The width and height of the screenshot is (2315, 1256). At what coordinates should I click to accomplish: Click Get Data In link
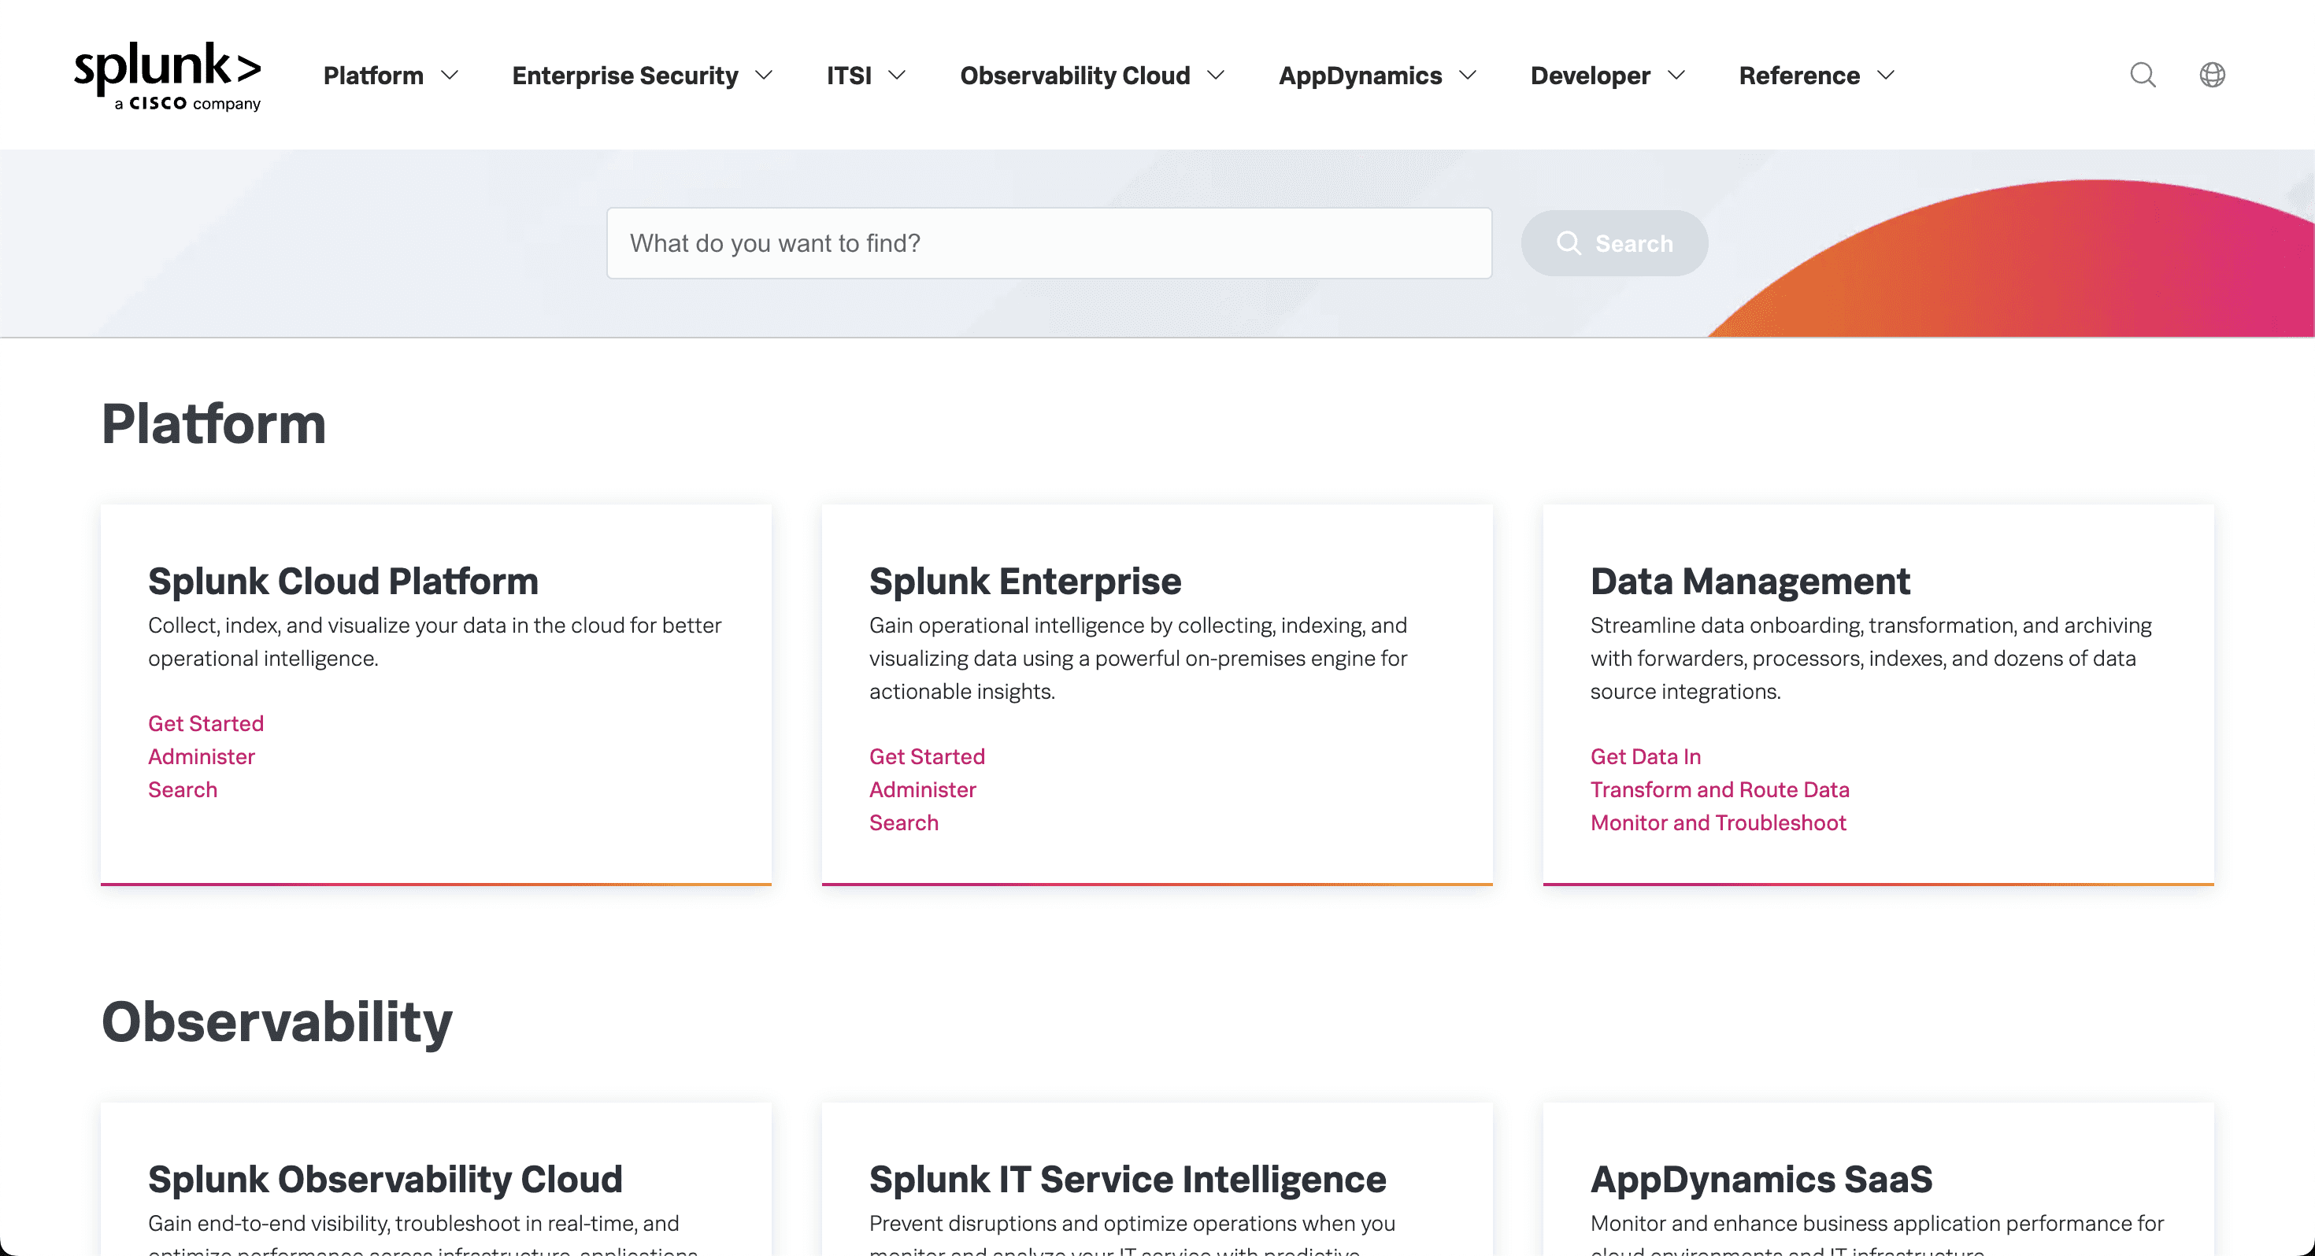[x=1645, y=756]
